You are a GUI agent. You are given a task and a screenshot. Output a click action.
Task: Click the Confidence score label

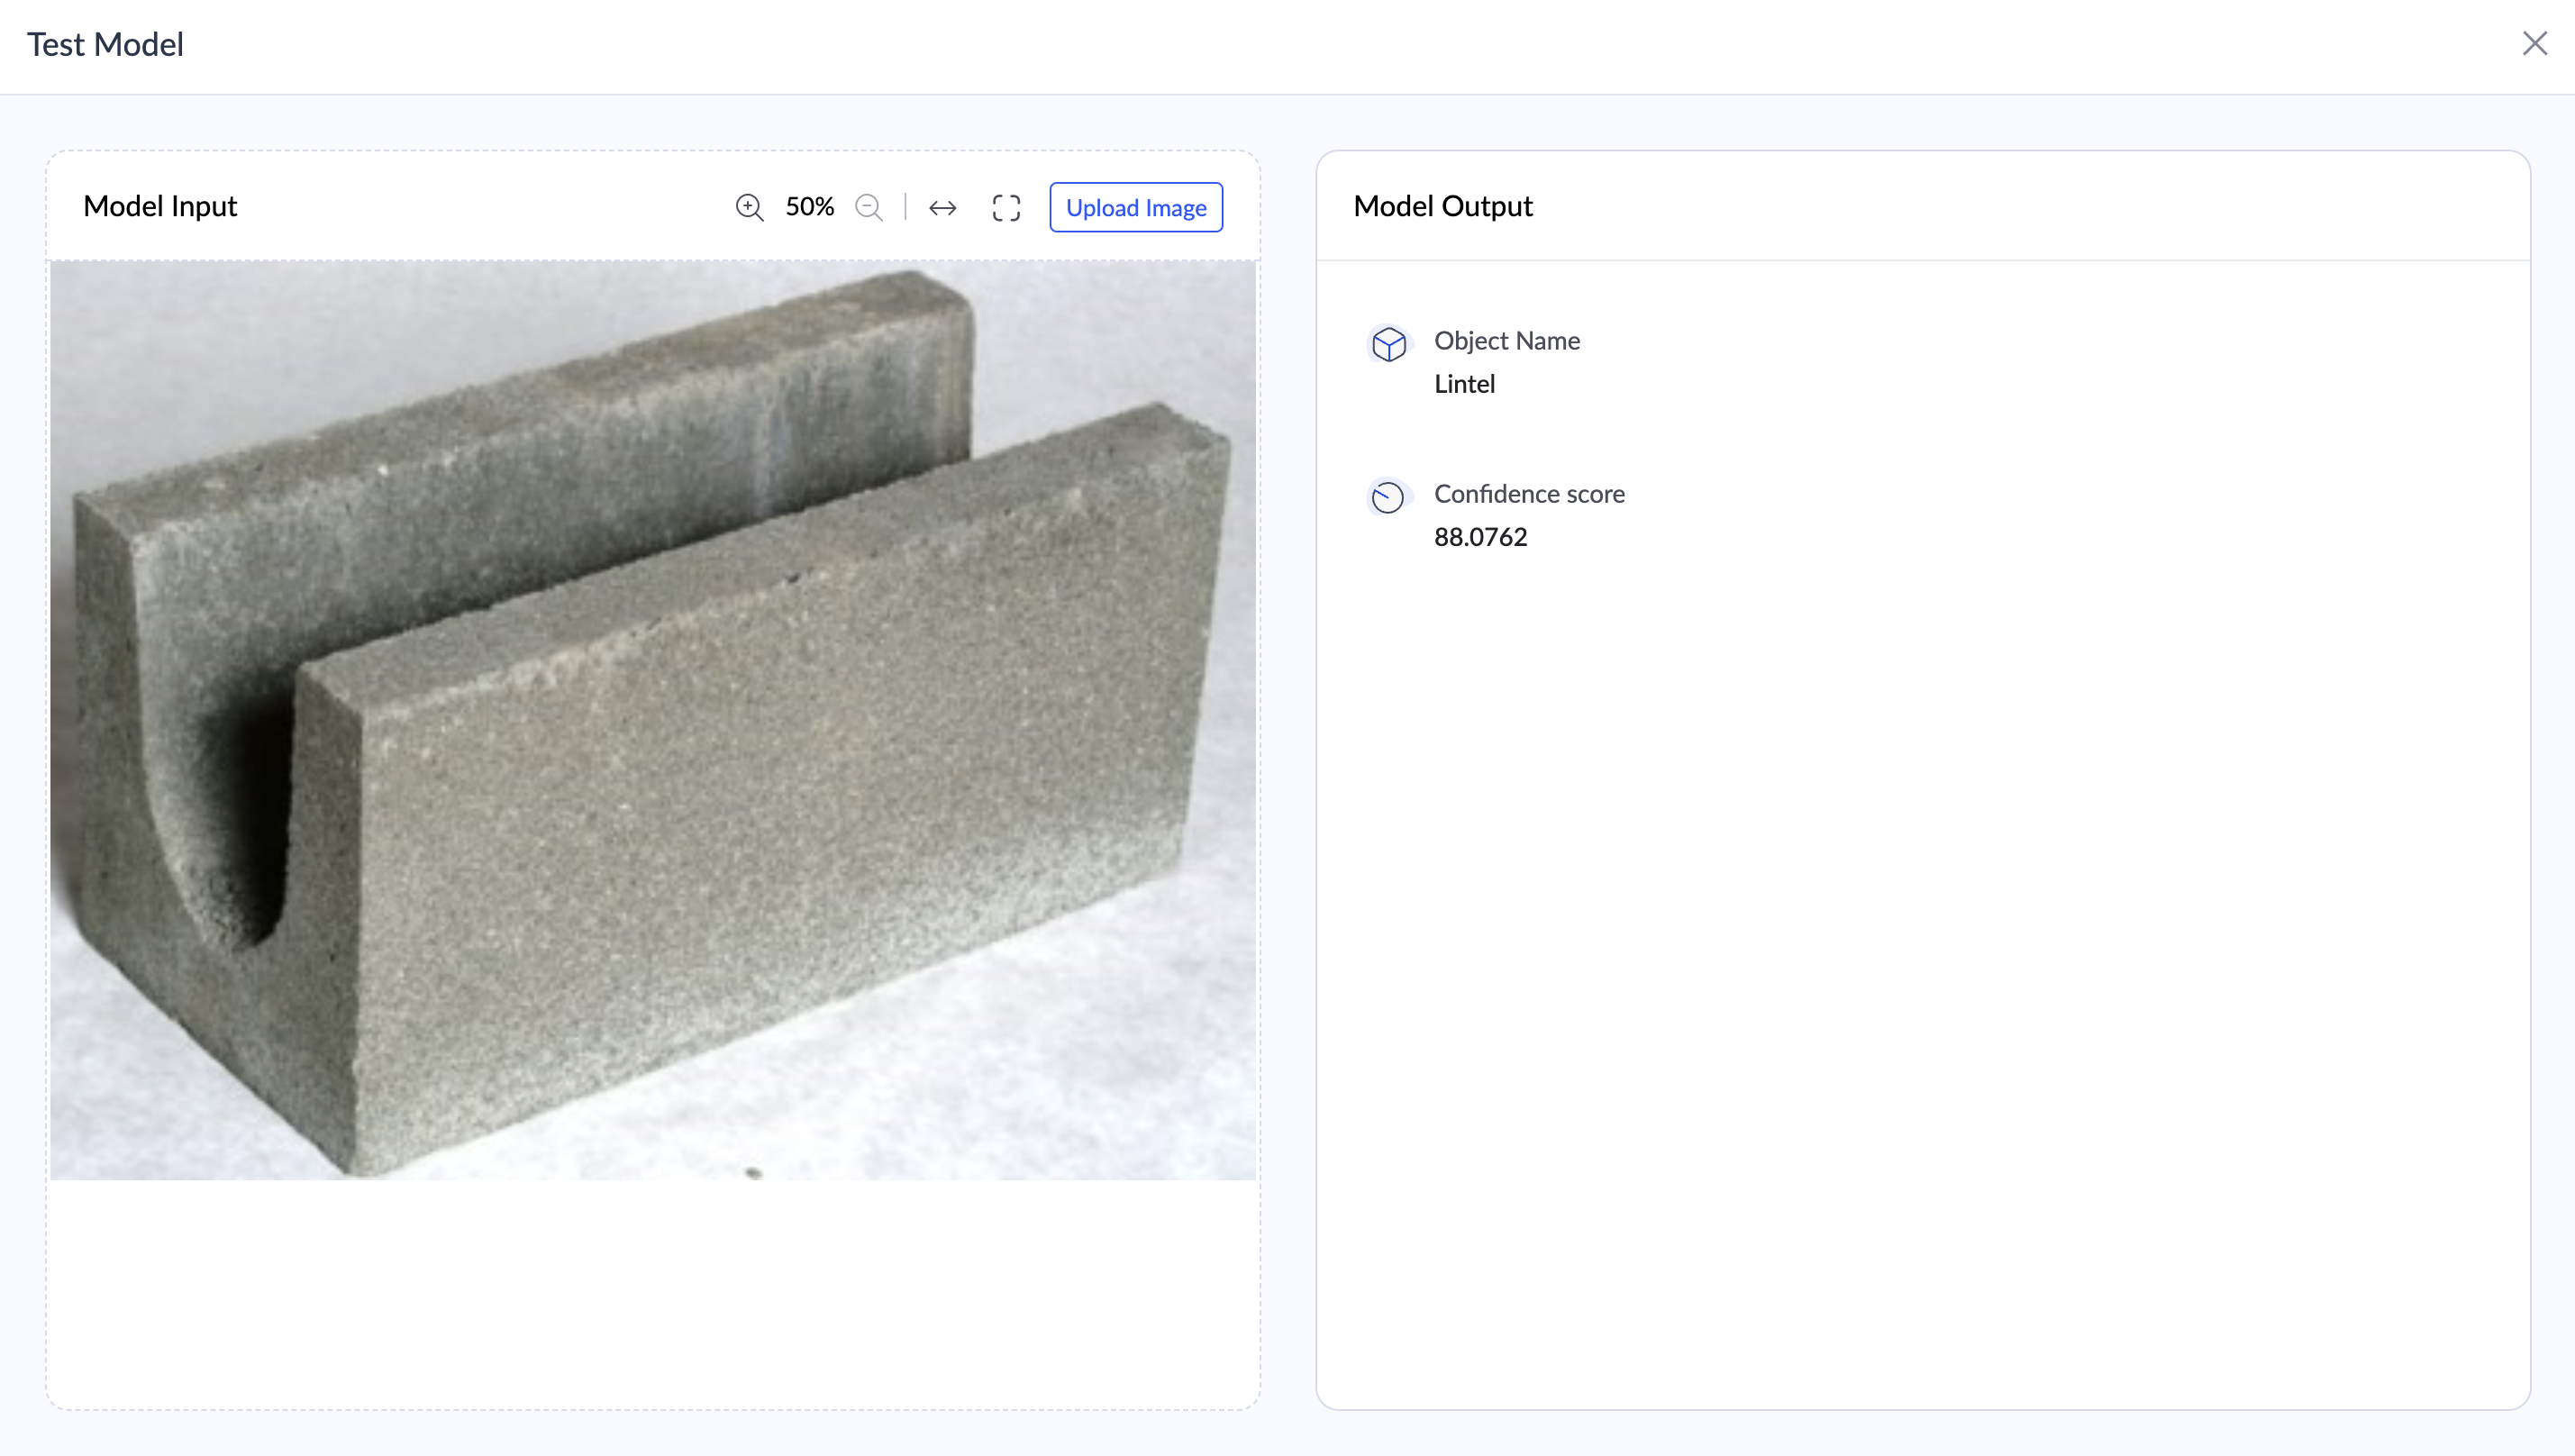[x=1529, y=494]
